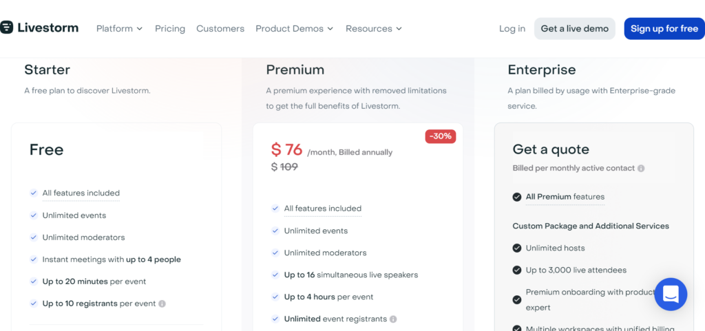Click checkmark beside Up to 20 minutes
This screenshot has height=331, width=705.
pyautogui.click(x=33, y=281)
